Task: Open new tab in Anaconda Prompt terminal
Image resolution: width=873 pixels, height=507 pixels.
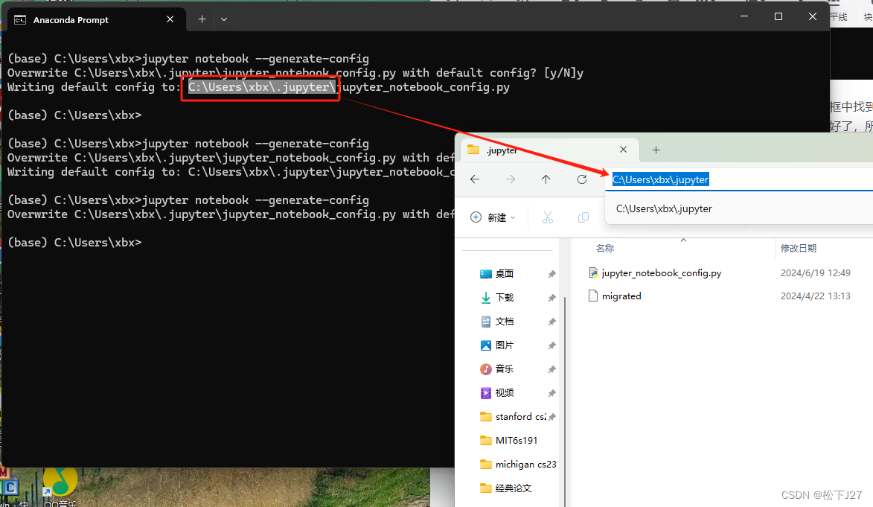Action: [x=202, y=19]
